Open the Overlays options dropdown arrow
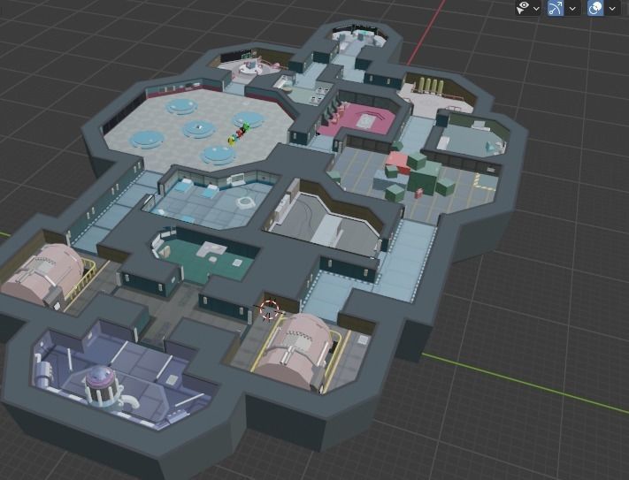The image size is (629, 480). pyautogui.click(x=612, y=9)
